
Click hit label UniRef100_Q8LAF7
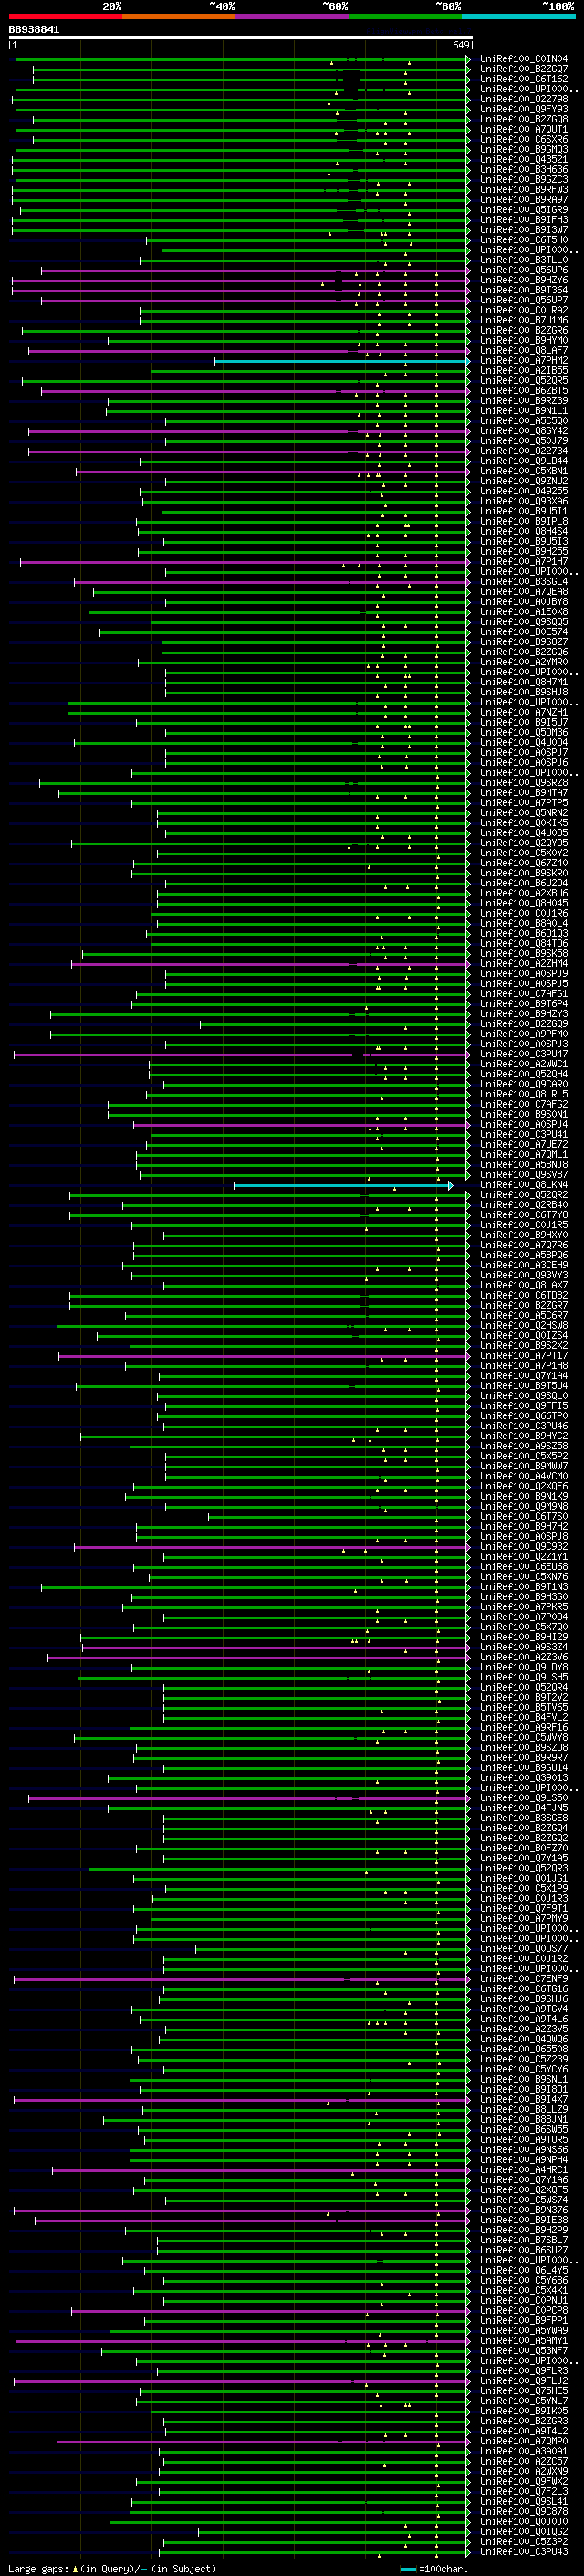click(524, 351)
